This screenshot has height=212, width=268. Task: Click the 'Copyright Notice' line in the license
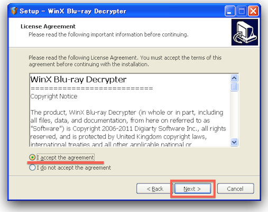tap(54, 96)
